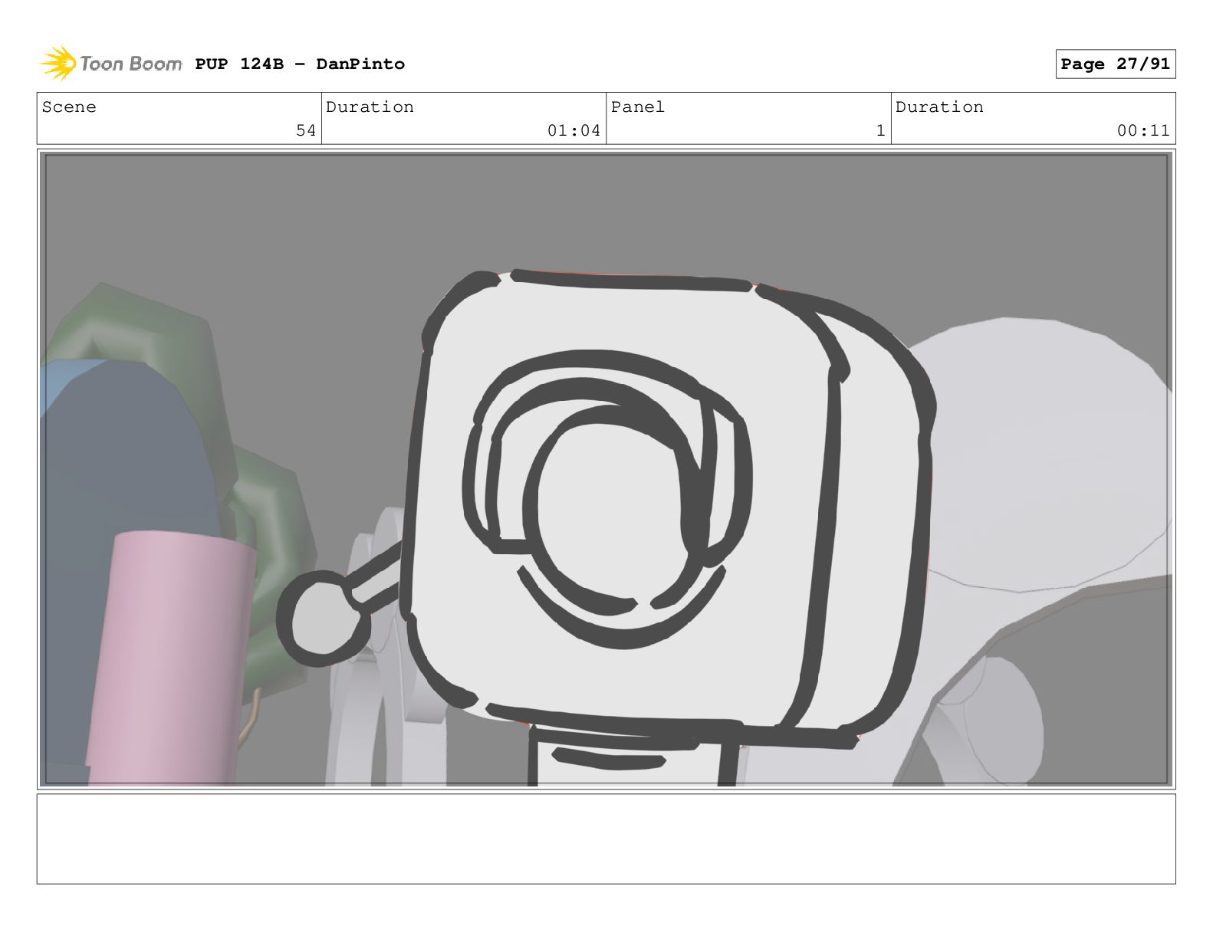
Task: Click the Toon Boom logo
Action: [111, 64]
